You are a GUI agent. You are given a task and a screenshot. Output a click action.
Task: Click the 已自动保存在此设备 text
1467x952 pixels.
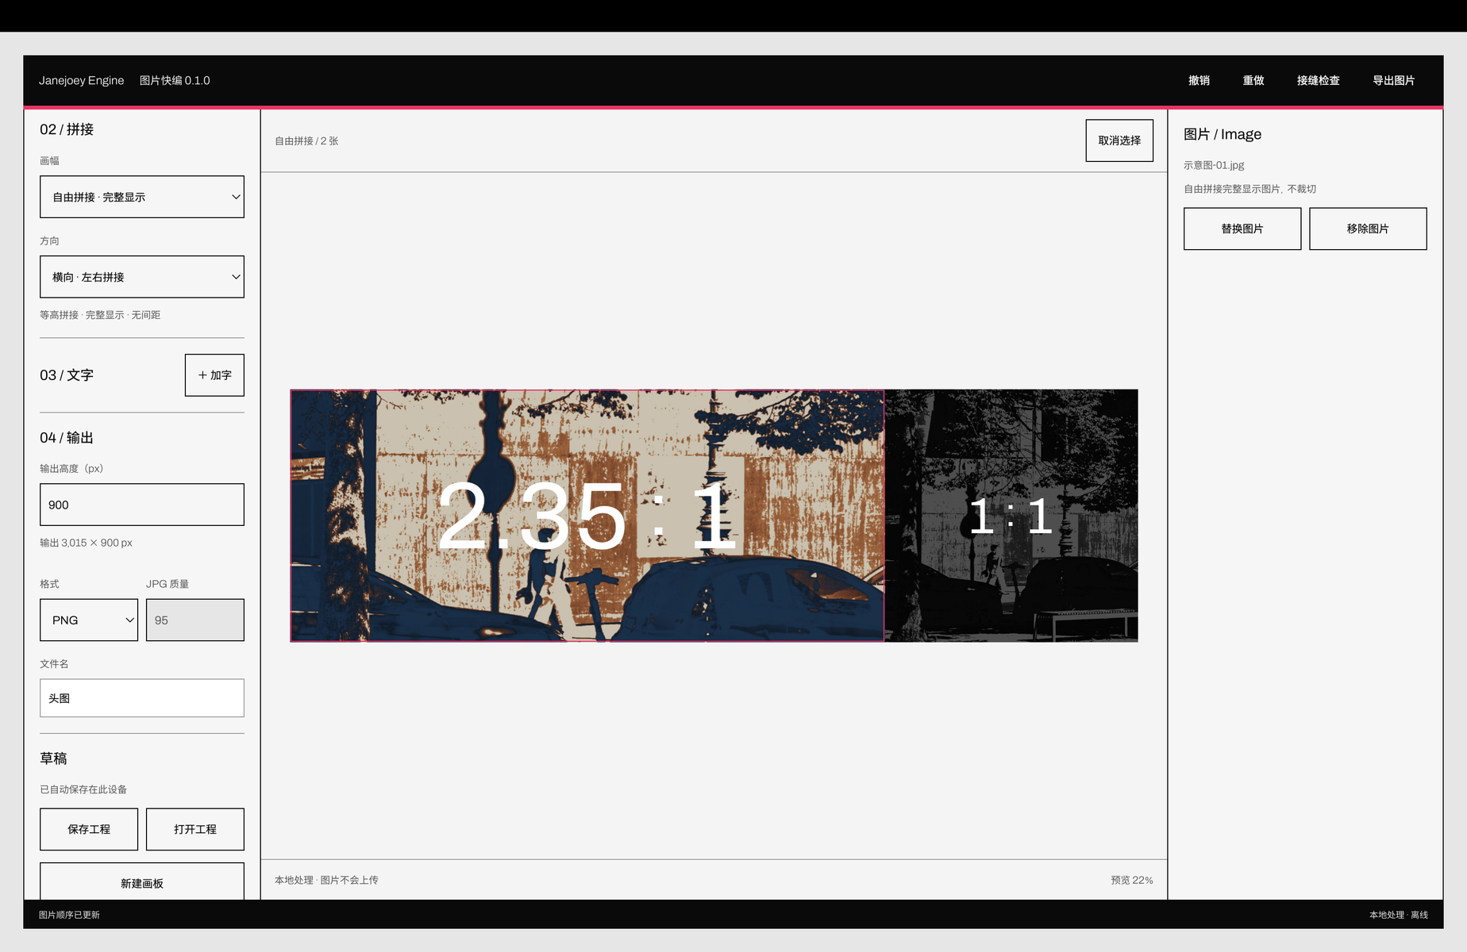(x=83, y=789)
